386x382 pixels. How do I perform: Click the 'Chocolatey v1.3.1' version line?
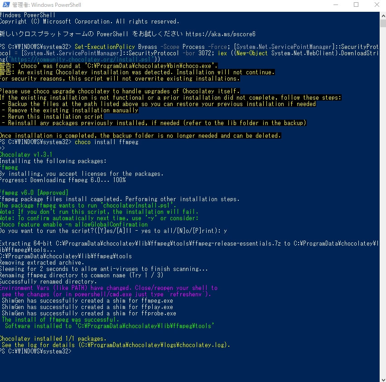26,155
